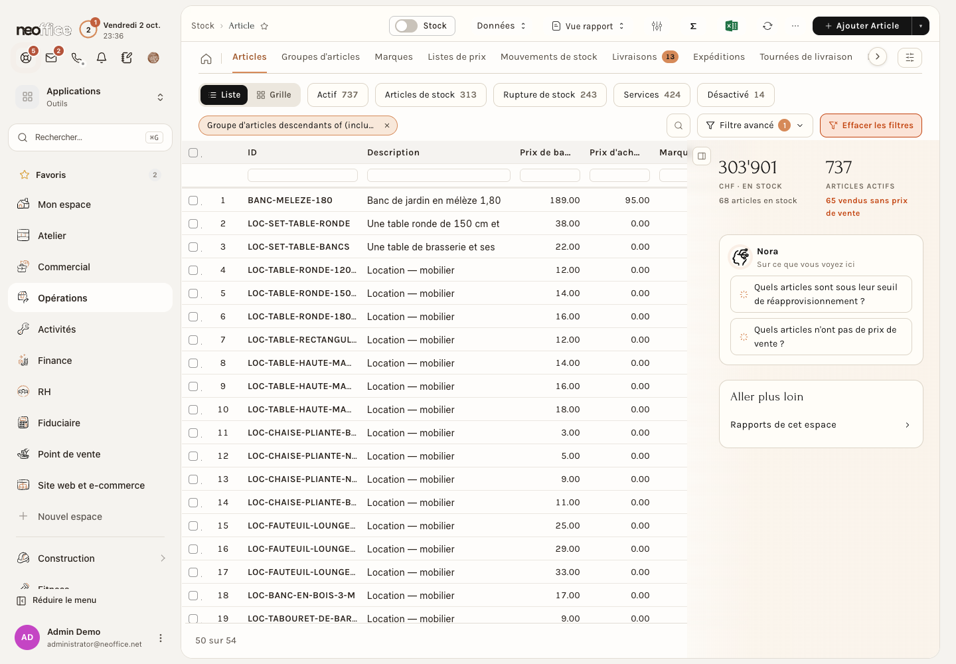
Task: Go to the home icon in the tab bar
Action: coord(206,58)
